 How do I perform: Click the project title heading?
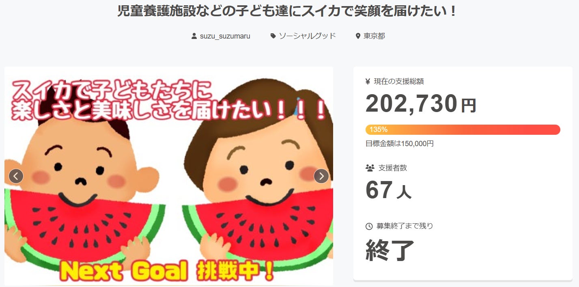pyautogui.click(x=287, y=11)
